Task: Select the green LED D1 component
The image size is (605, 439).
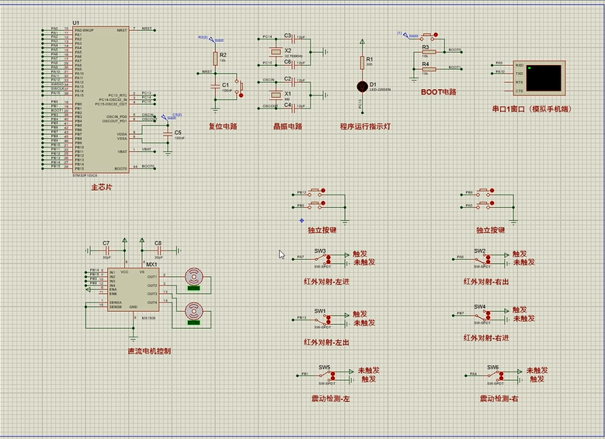Action: pyautogui.click(x=361, y=85)
